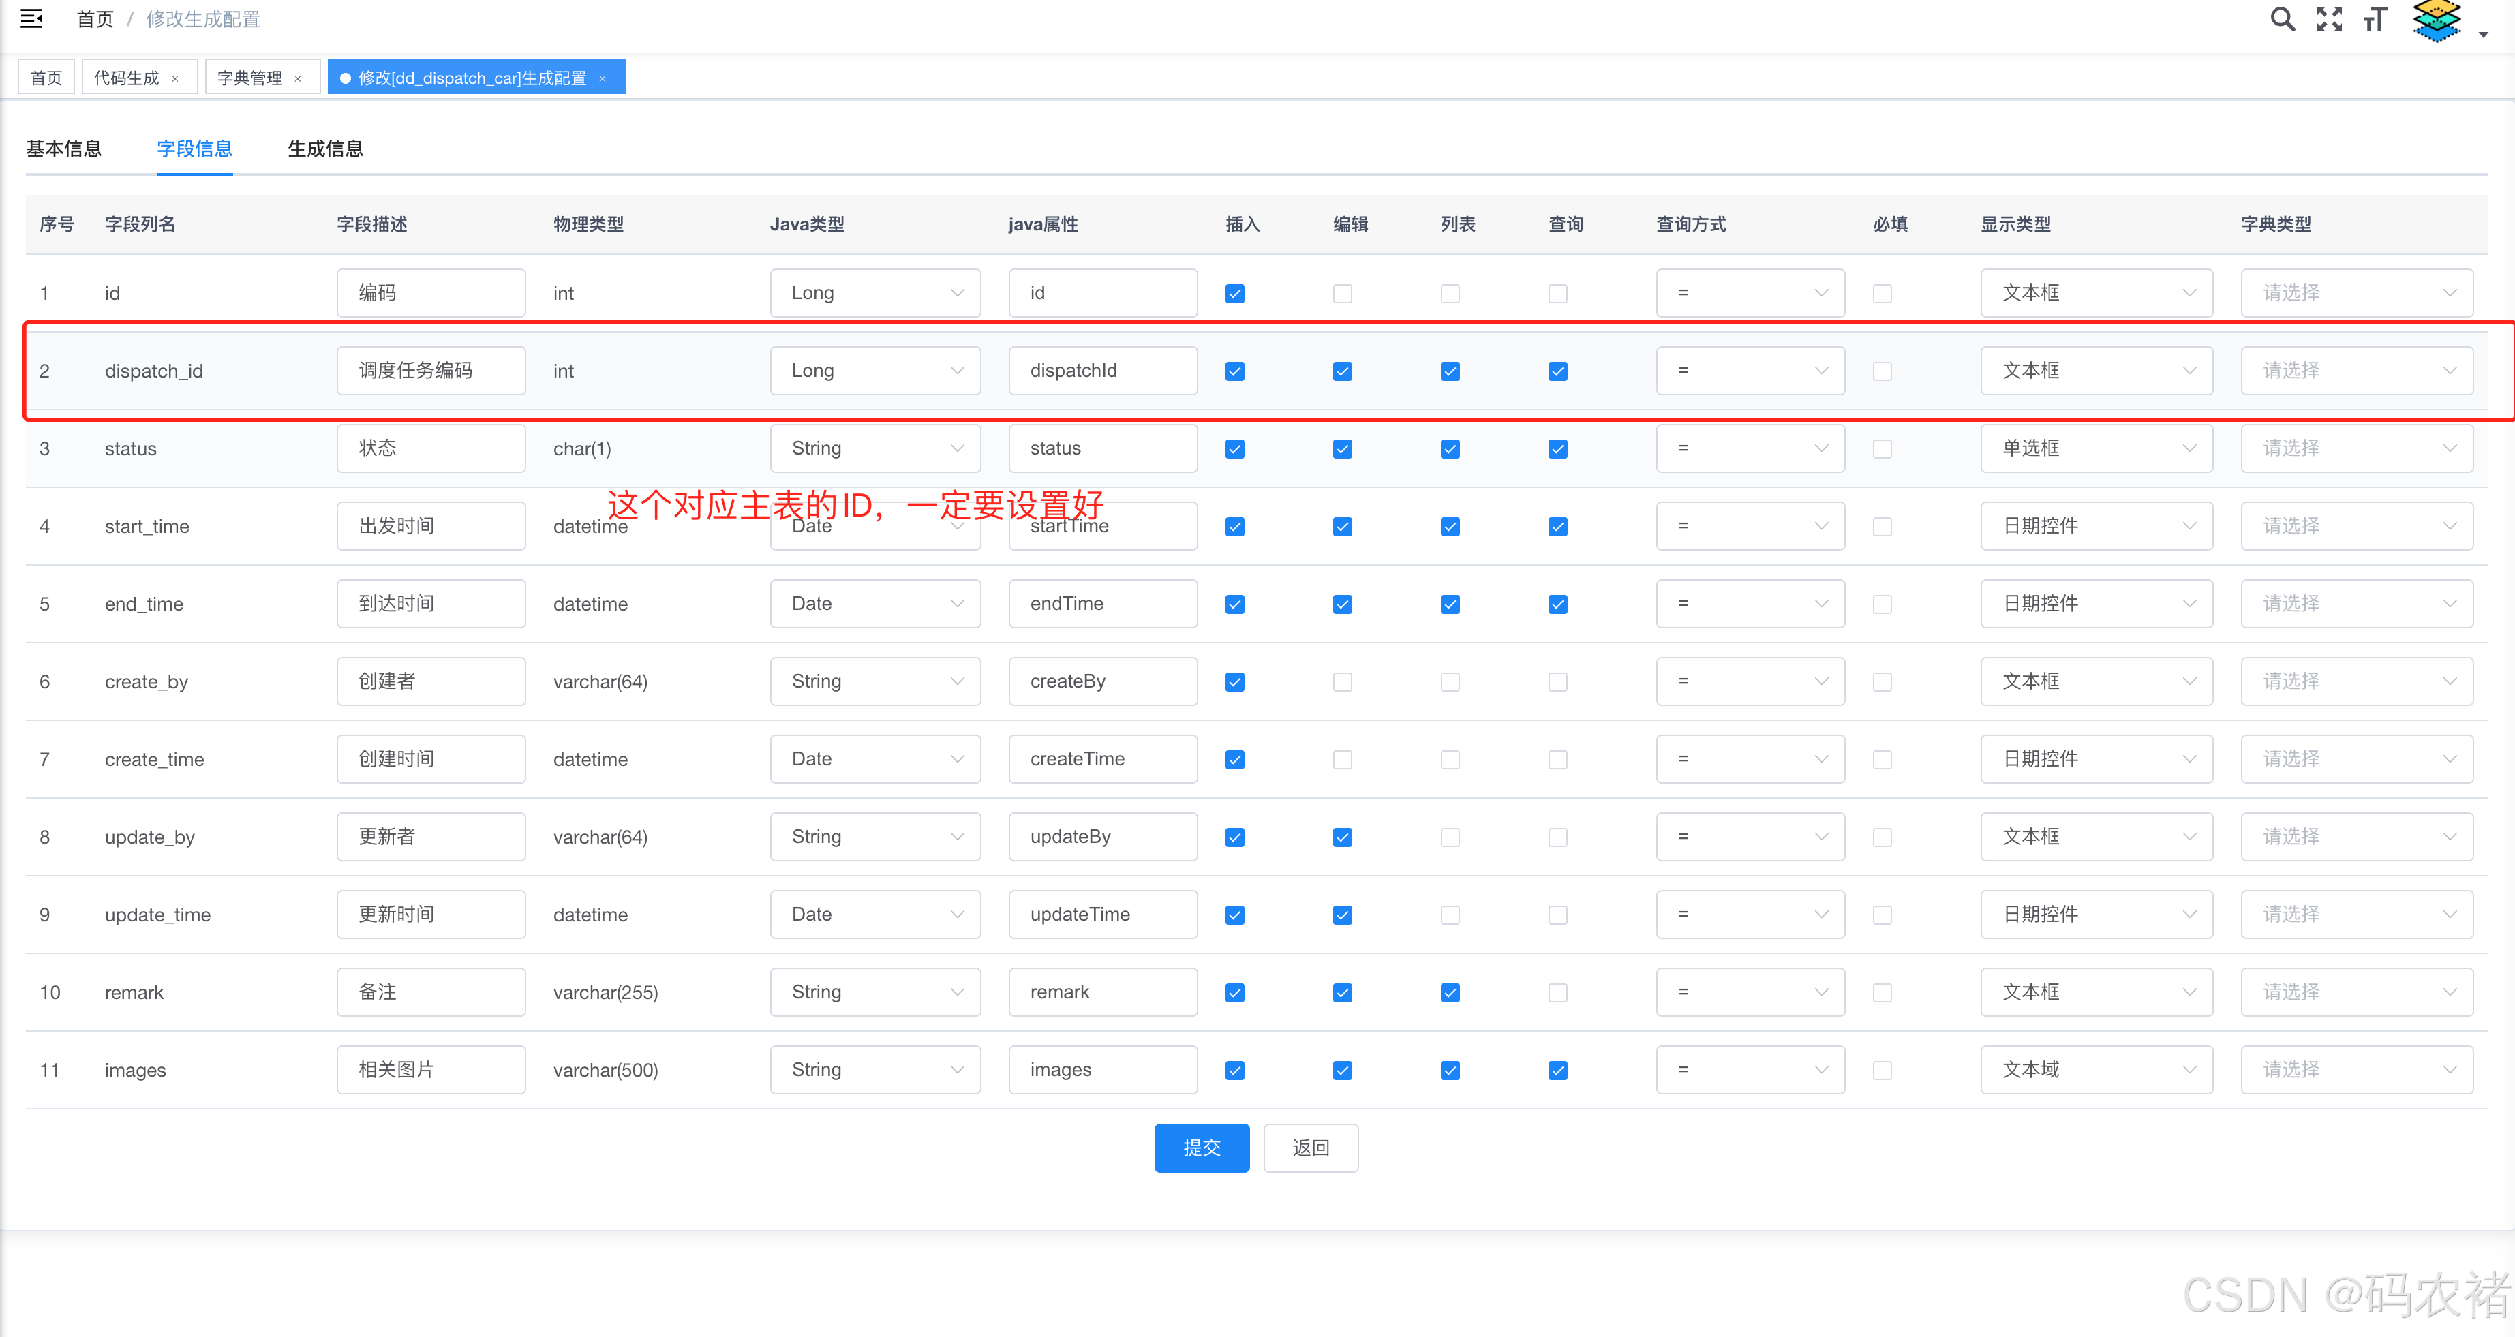Edit the 备注 description field

[x=431, y=992]
